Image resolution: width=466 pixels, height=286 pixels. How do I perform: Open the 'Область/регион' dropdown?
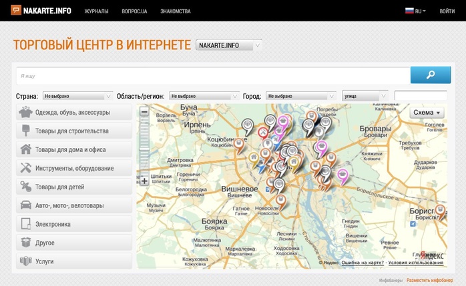[x=204, y=96]
